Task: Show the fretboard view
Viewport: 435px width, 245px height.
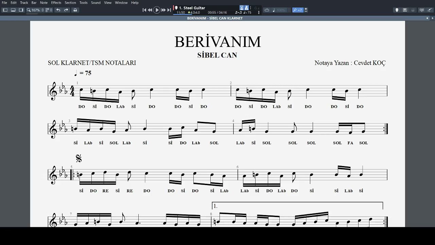Action: pyautogui.click(x=397, y=10)
